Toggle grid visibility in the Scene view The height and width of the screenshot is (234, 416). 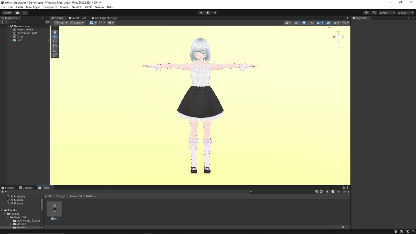tap(92, 23)
